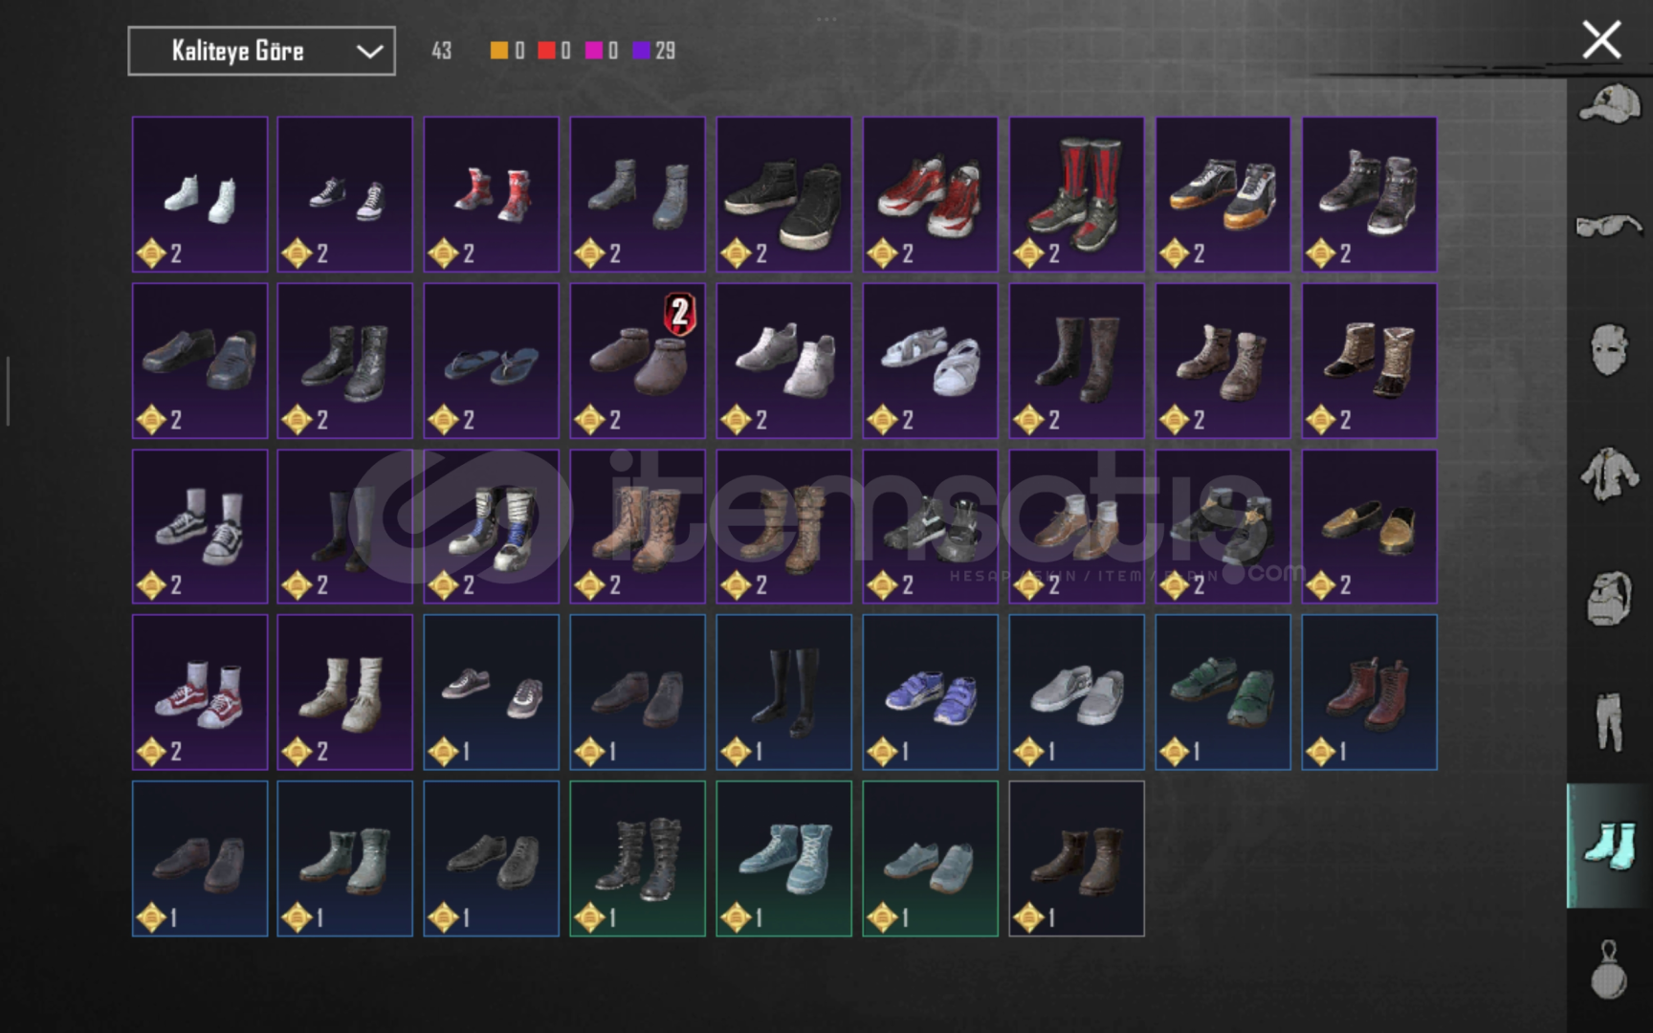
Task: Close the inventory screen with X
Action: click(1601, 40)
